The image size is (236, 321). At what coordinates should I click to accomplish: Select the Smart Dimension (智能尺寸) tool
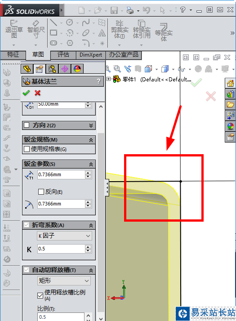coord(36,29)
